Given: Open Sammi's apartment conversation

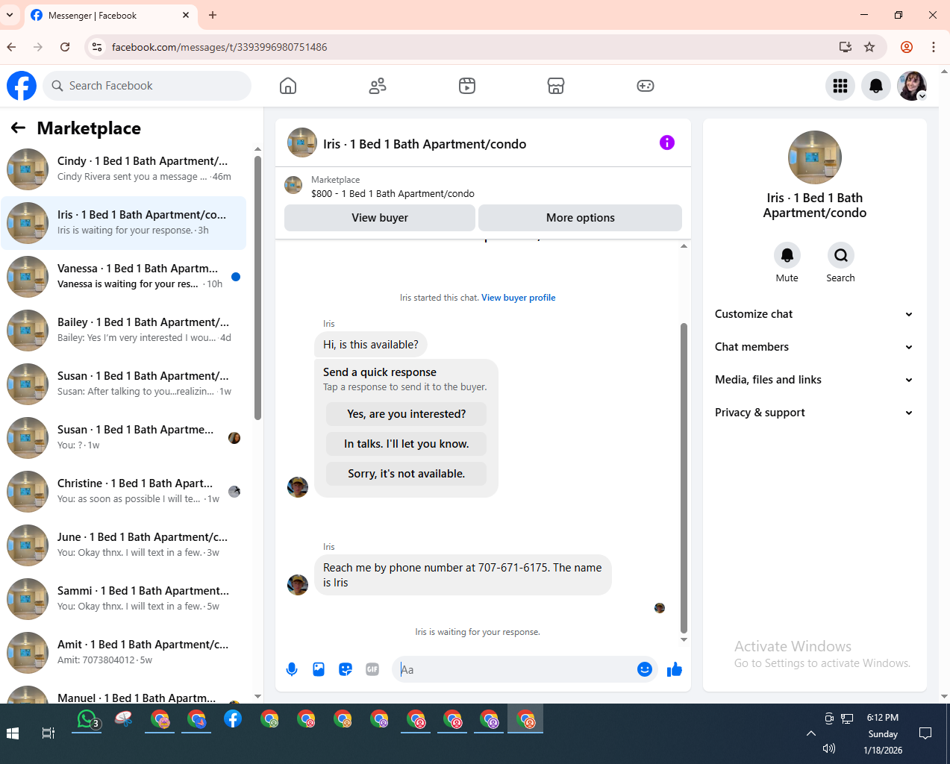Looking at the screenshot, I should coord(124,599).
